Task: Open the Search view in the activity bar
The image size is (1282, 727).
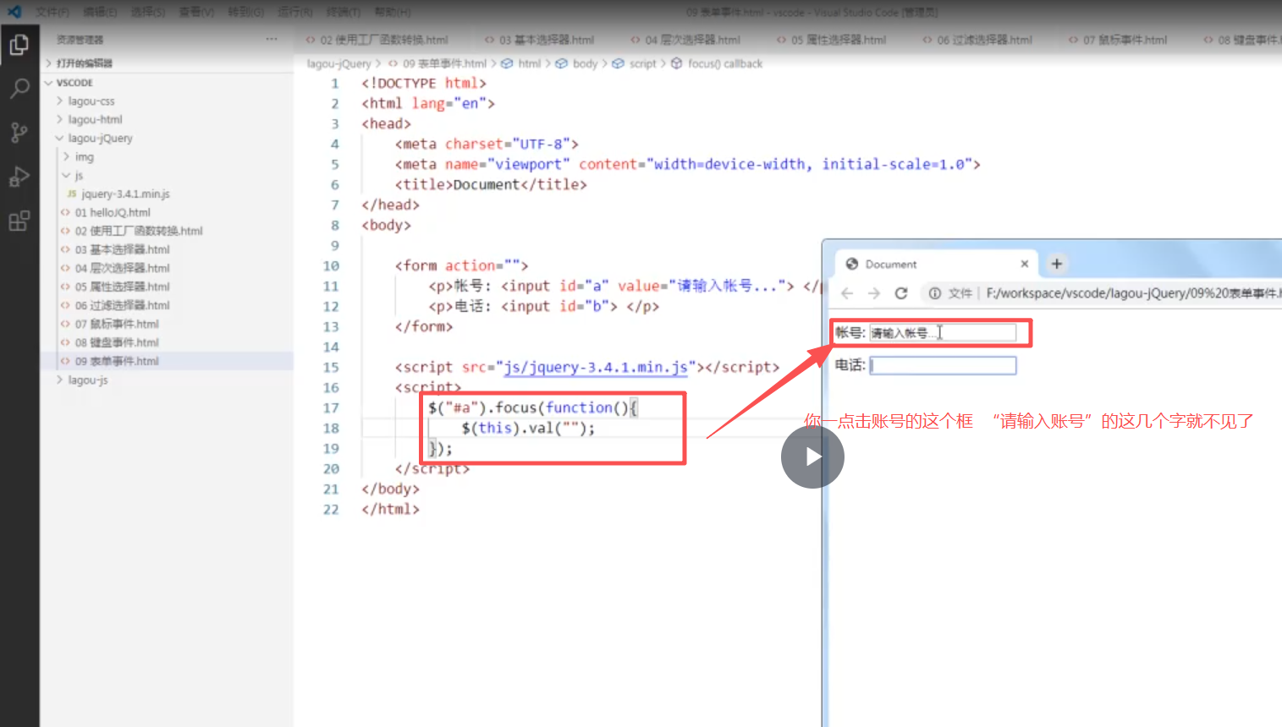Action: tap(20, 88)
